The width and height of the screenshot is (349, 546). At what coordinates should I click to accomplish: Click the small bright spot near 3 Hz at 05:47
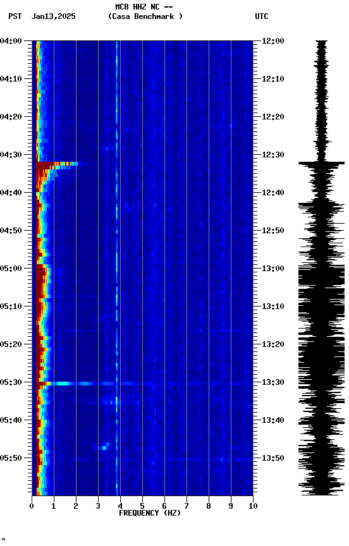coord(104,447)
